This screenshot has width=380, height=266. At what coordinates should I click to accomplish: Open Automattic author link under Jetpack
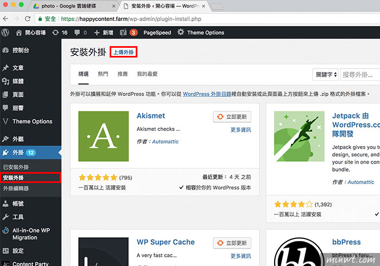(361, 182)
